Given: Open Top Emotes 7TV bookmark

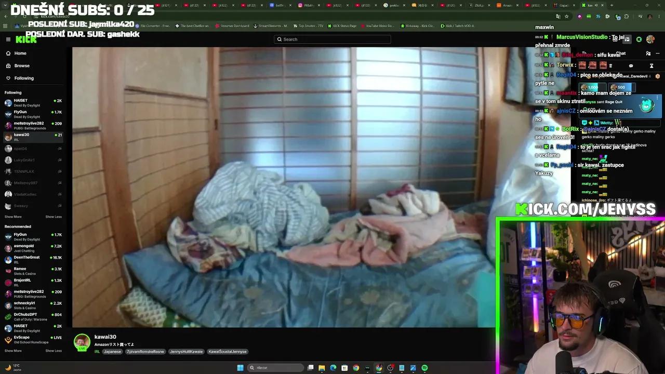Looking at the screenshot, I should [x=309, y=26].
